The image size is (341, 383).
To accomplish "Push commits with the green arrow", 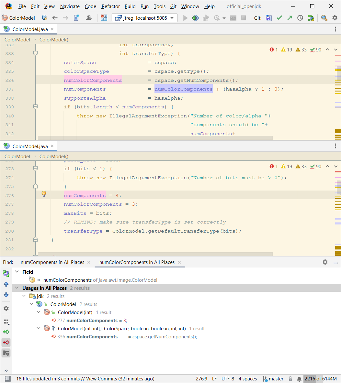I will (x=290, y=17).
